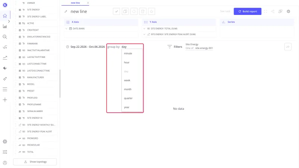Open the home icon in sidebar
The height and width of the screenshot is (168, 299).
click(x=5, y=16)
